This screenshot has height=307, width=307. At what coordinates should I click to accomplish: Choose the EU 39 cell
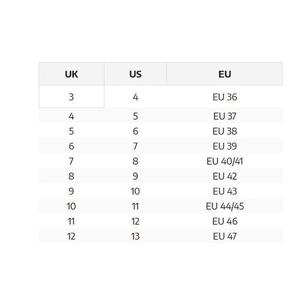pos(225,146)
